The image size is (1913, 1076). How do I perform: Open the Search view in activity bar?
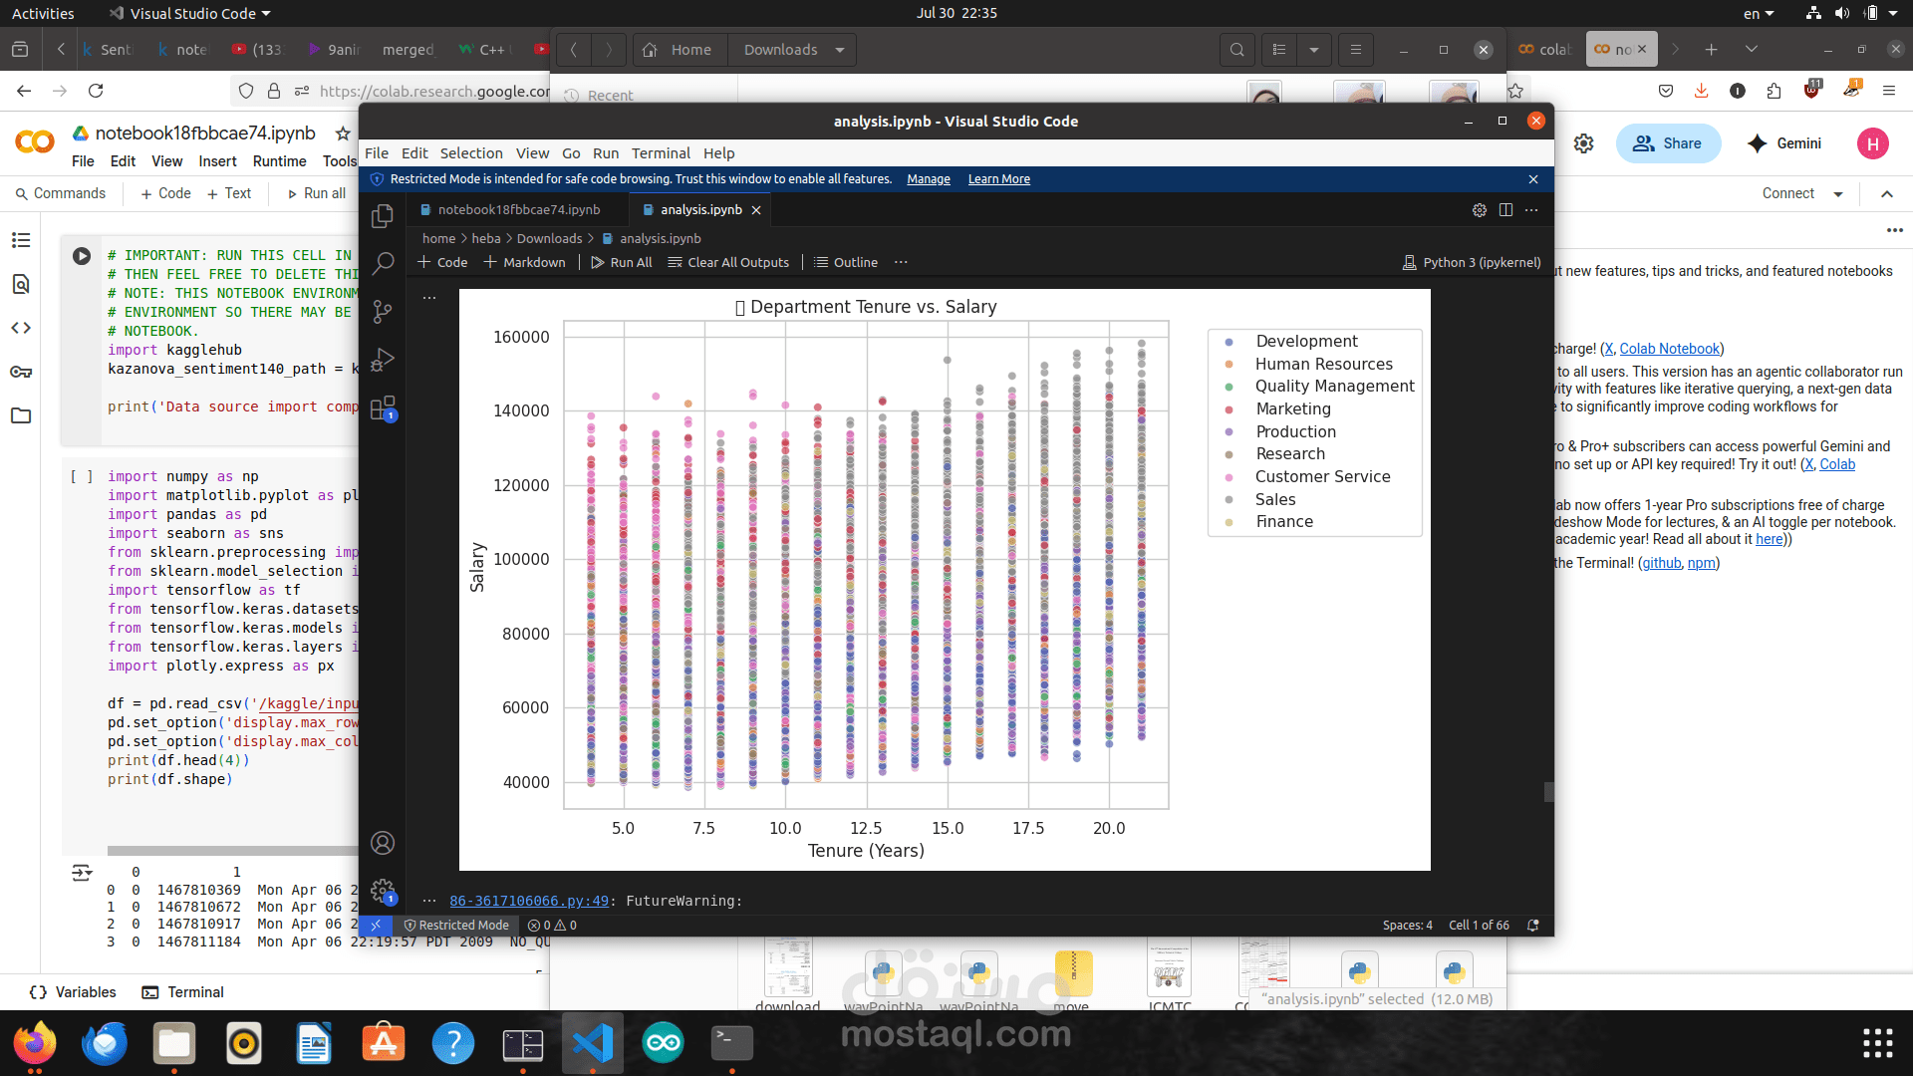(383, 264)
